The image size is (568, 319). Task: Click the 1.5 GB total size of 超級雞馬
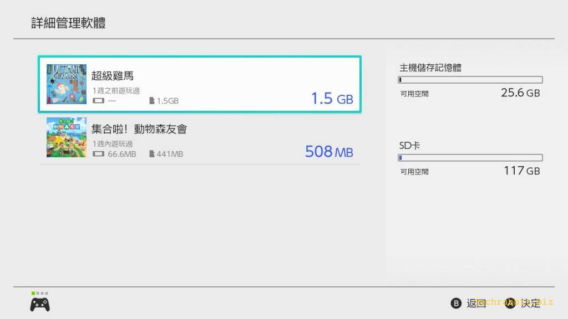click(332, 99)
